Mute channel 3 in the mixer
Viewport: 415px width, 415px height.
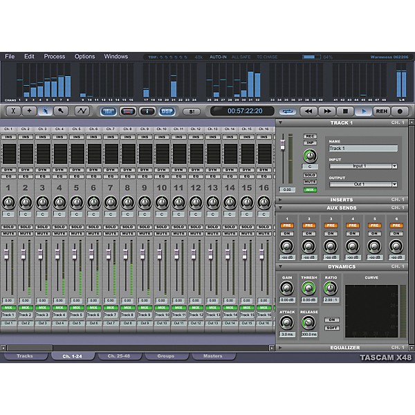click(43, 234)
